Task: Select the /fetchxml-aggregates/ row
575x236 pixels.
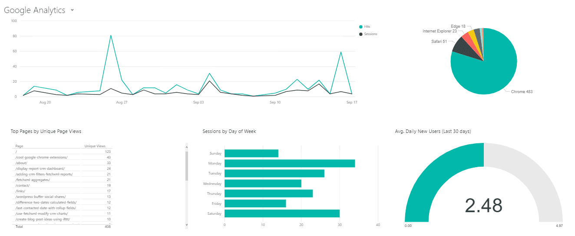Action: pyautogui.click(x=63, y=180)
